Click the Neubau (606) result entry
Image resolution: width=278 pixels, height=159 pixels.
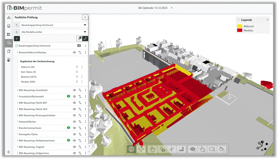[x=28, y=82]
